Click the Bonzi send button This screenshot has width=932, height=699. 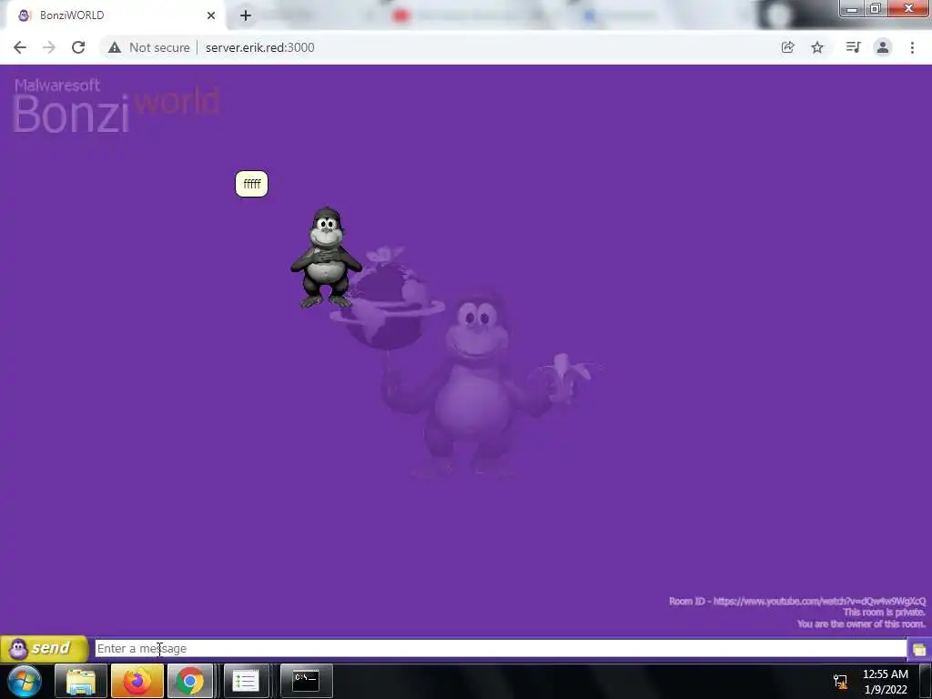point(45,648)
